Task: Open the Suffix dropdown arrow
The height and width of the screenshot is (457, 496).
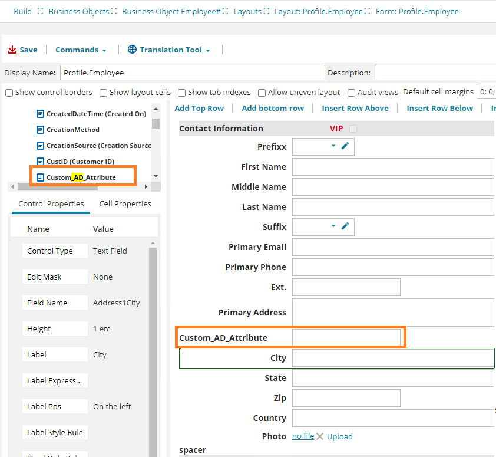Action: pos(332,226)
